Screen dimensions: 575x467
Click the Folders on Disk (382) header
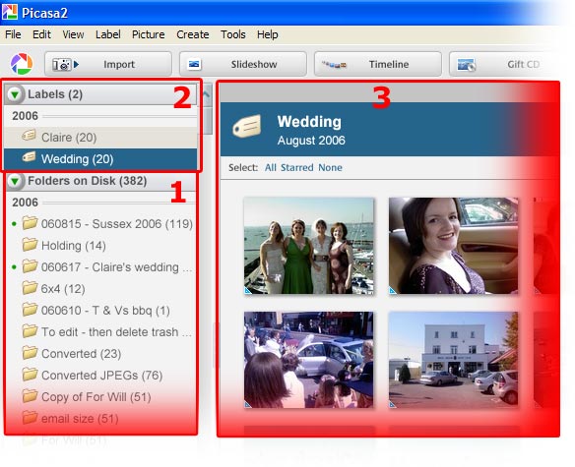(88, 181)
